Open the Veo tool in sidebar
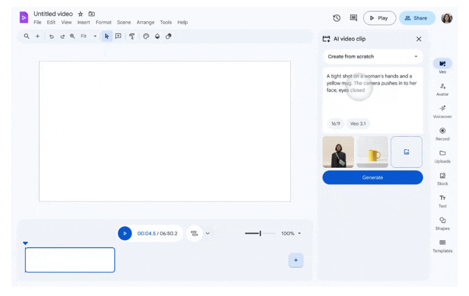 pyautogui.click(x=442, y=64)
